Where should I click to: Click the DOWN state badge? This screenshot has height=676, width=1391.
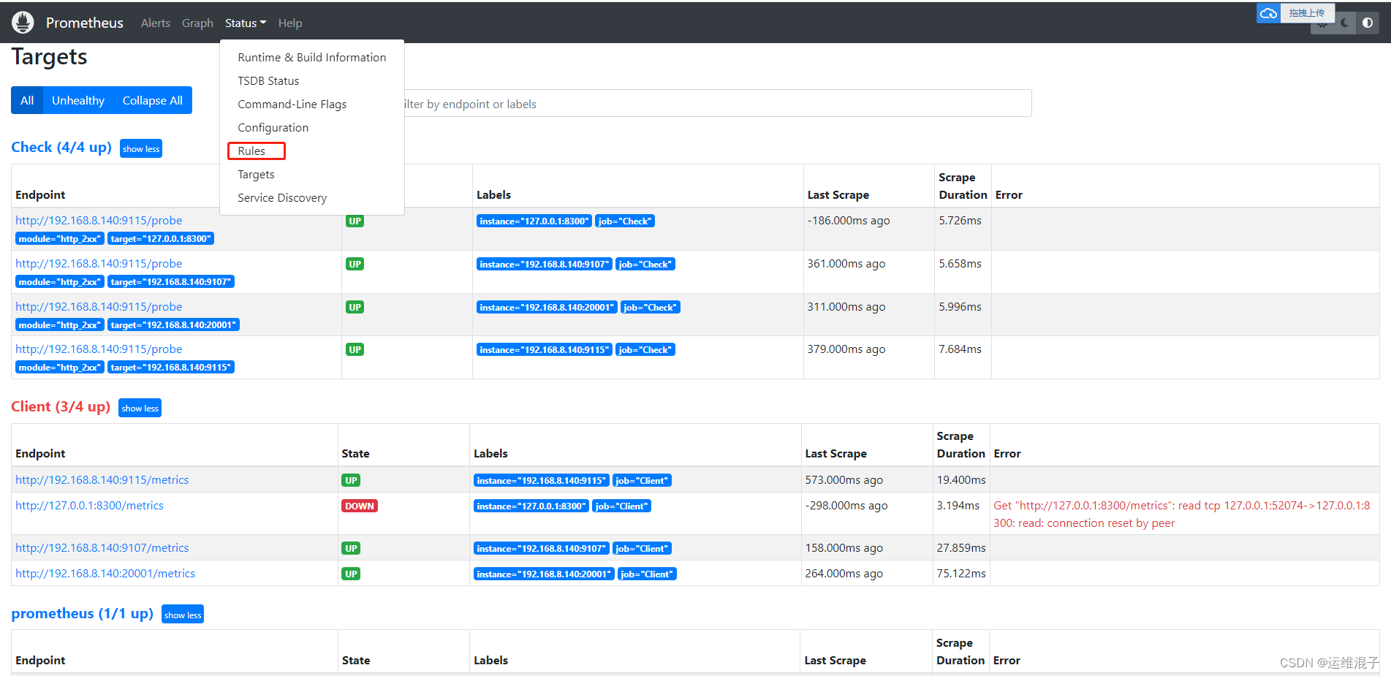click(x=360, y=506)
